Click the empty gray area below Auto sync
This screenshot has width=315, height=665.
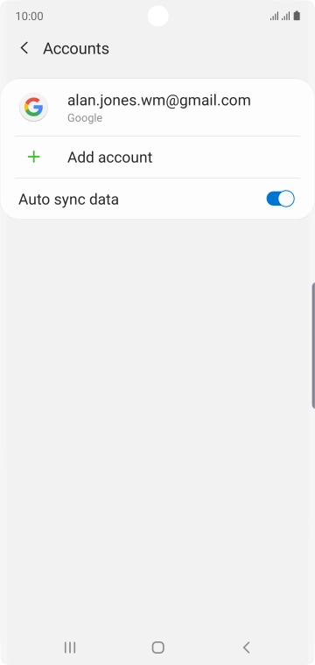click(157, 424)
